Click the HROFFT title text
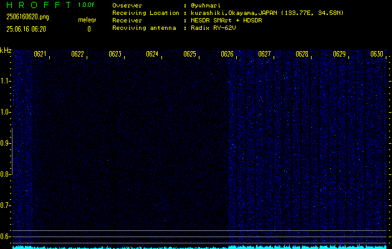The height and width of the screenshot is (249, 392). click(x=39, y=5)
